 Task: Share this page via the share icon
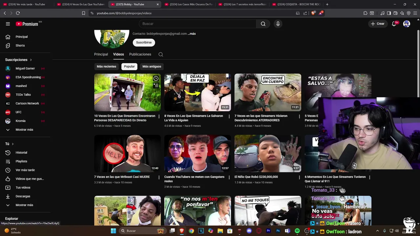pyautogui.click(x=305, y=13)
